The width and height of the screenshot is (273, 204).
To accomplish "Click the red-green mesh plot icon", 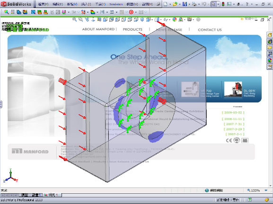I will pos(40,12).
